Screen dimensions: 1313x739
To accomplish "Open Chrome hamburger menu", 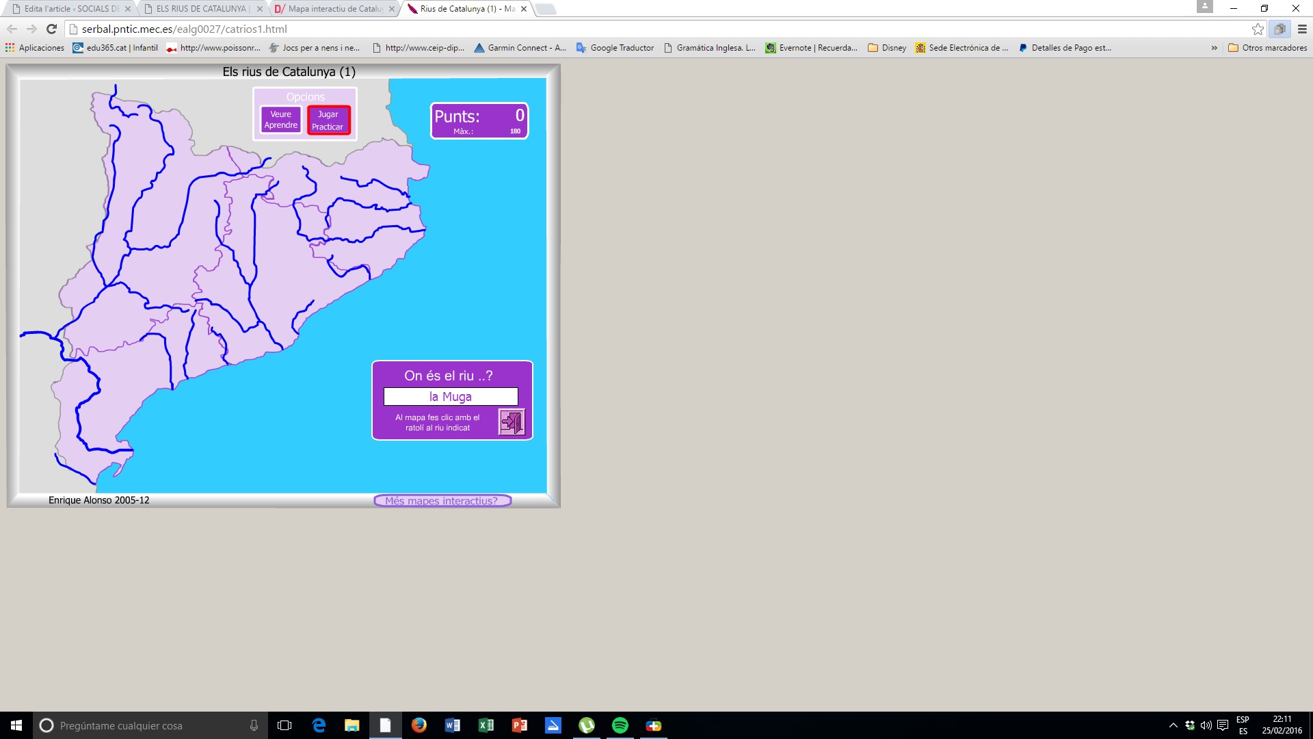I will pos(1302,29).
